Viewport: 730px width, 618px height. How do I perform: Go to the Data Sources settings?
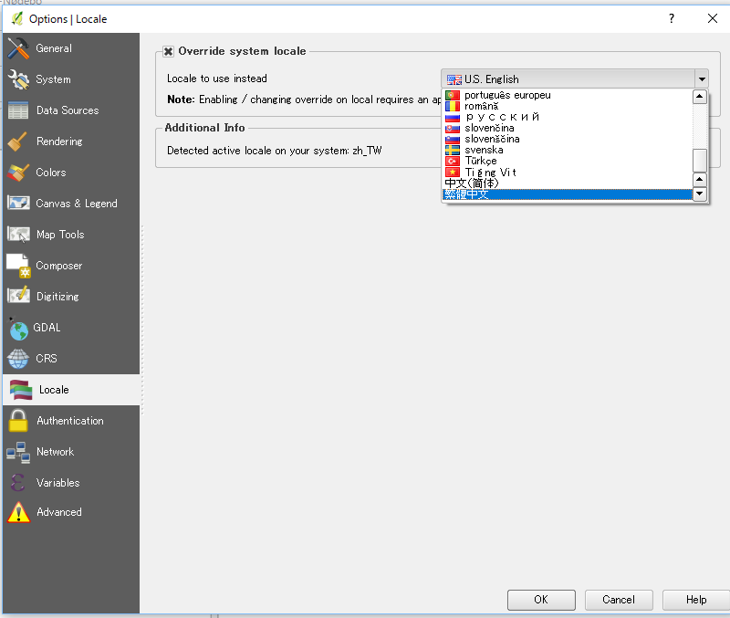[71, 110]
